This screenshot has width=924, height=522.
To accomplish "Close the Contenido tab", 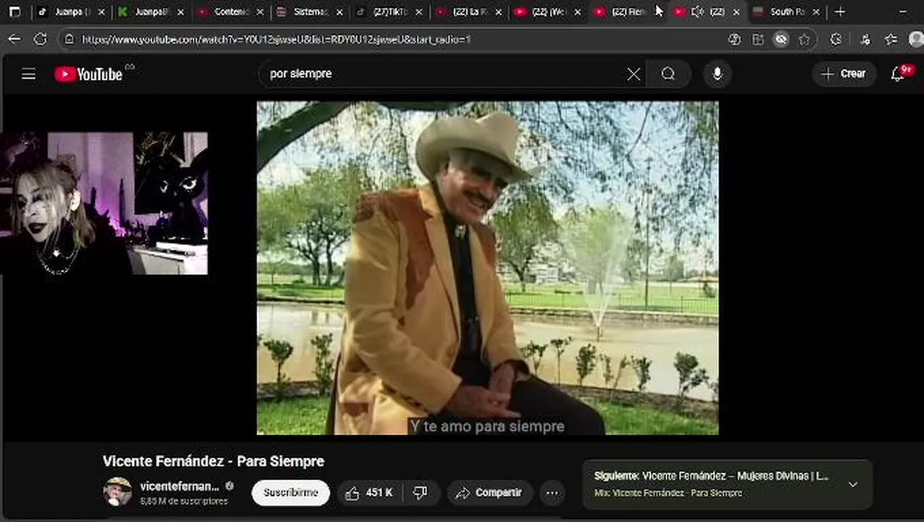I will pyautogui.click(x=260, y=12).
